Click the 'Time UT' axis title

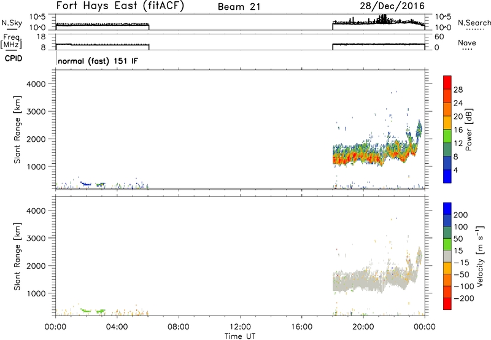pos(240,336)
